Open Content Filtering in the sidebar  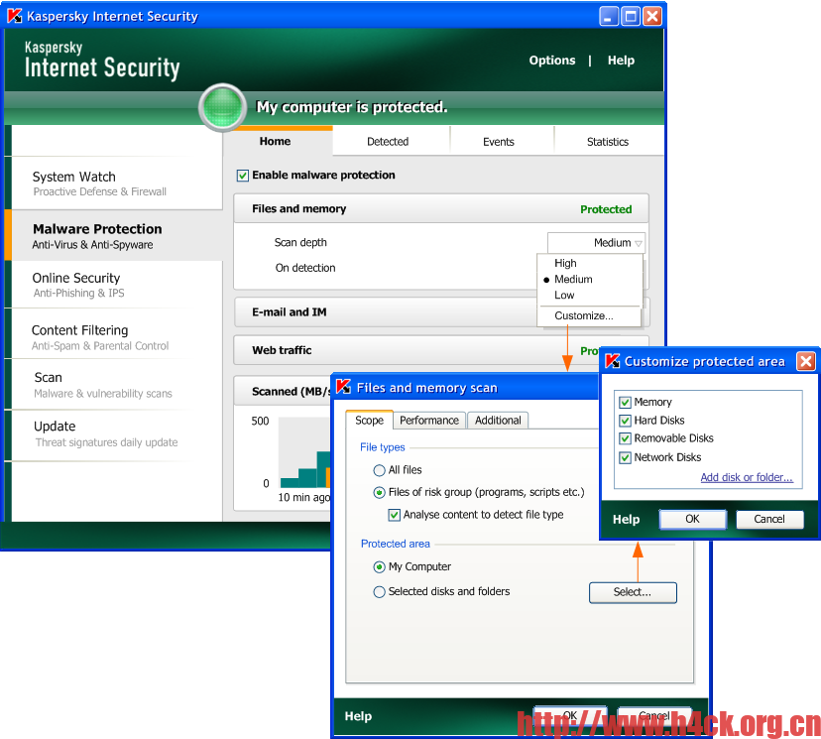coord(117,337)
